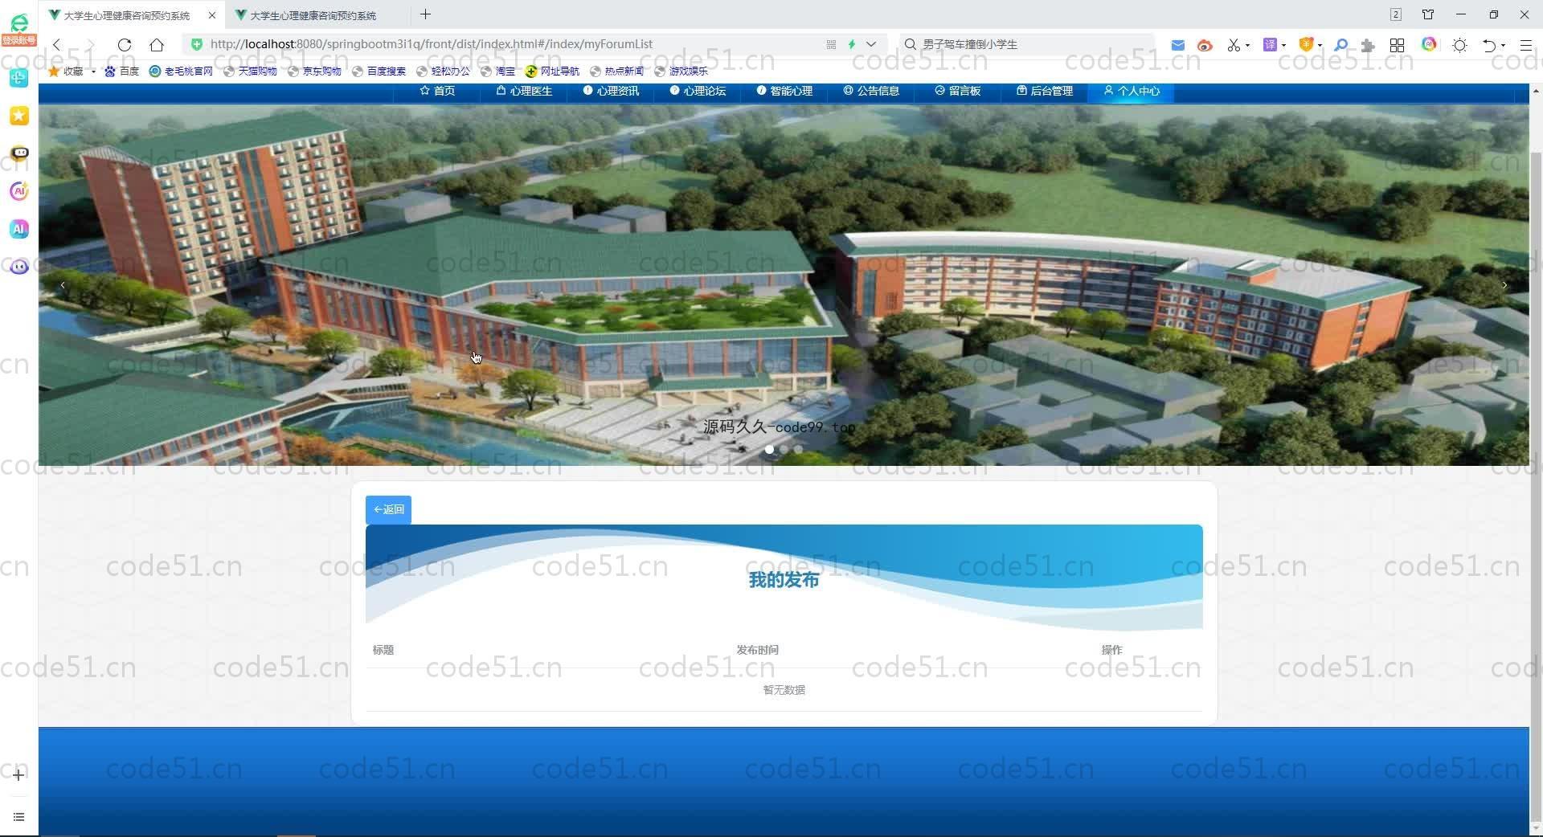Open the yellow star favorites sidebar icon
Screen dimensions: 1543x837
point(19,116)
